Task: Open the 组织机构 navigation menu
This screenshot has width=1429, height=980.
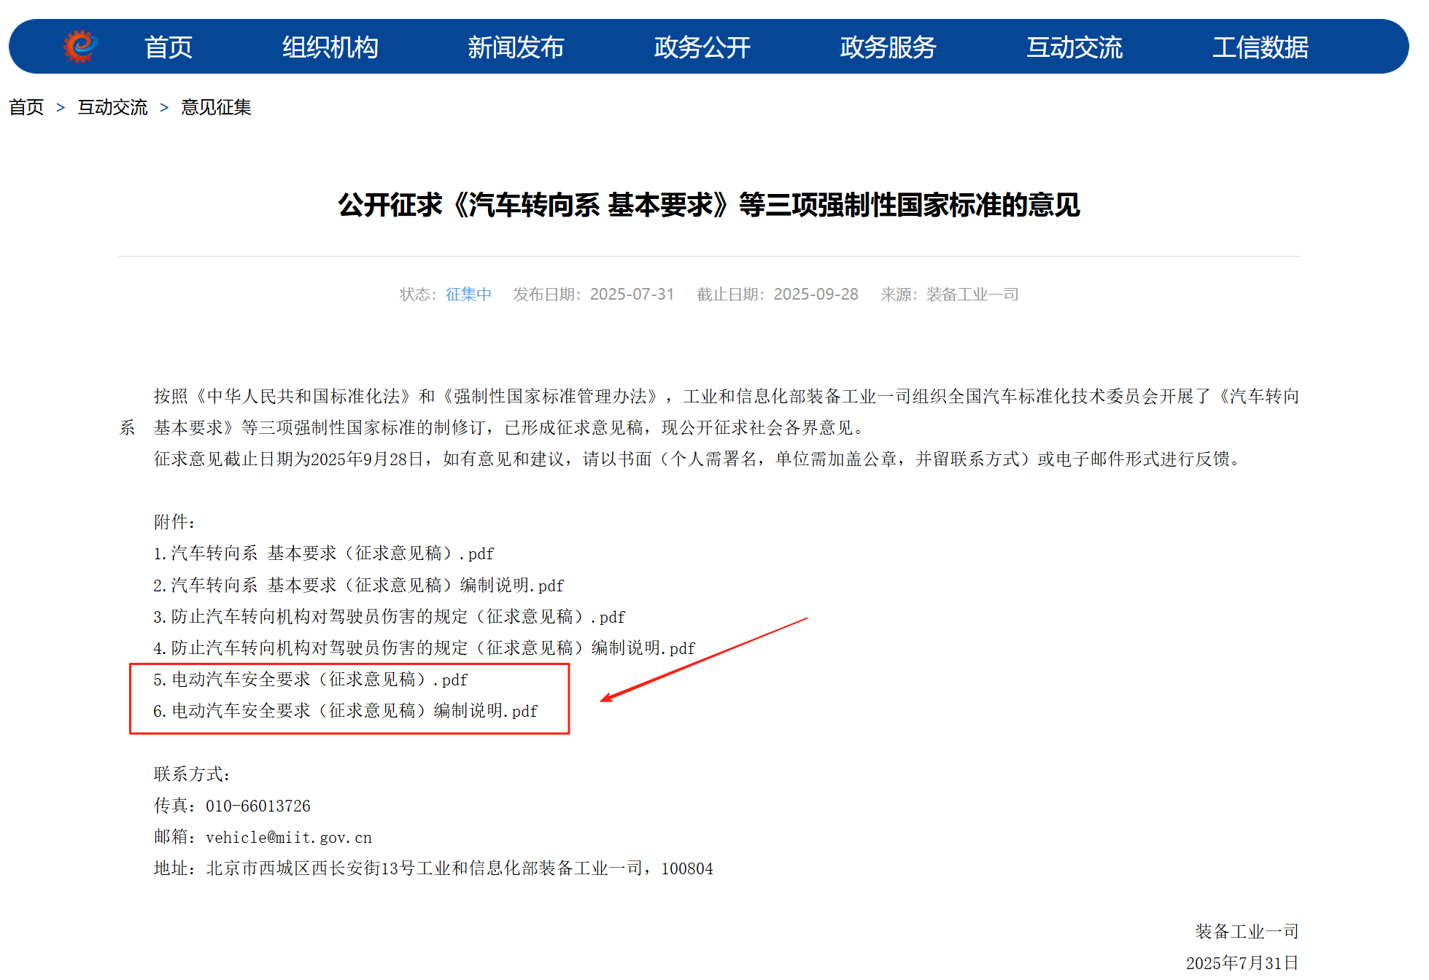Action: coord(330,47)
